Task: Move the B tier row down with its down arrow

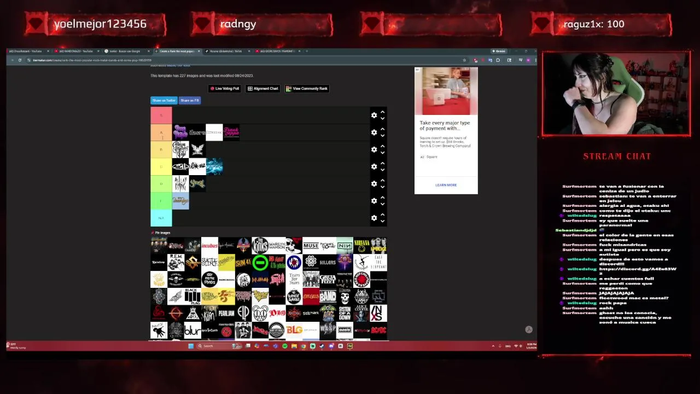Action: (383, 152)
